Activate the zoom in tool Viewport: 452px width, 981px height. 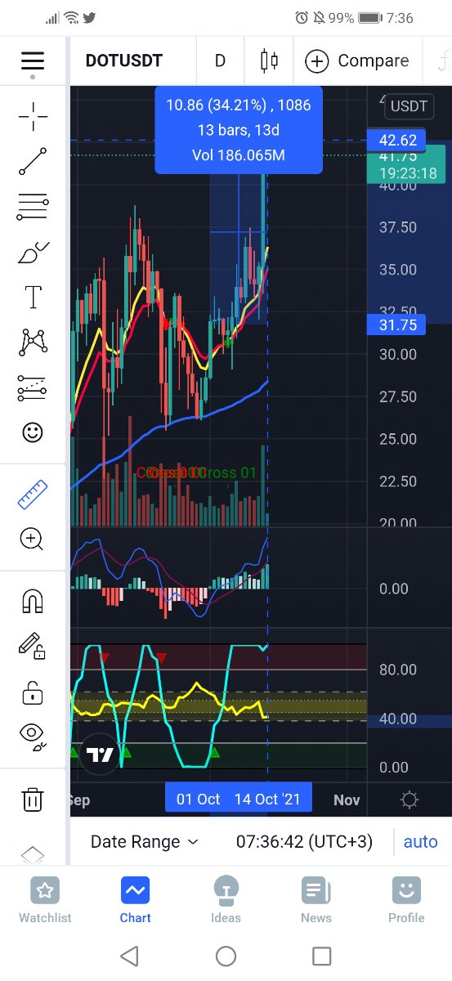point(33,538)
